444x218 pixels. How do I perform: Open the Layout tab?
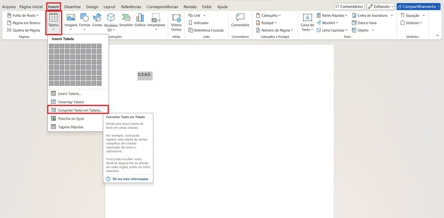[109, 7]
